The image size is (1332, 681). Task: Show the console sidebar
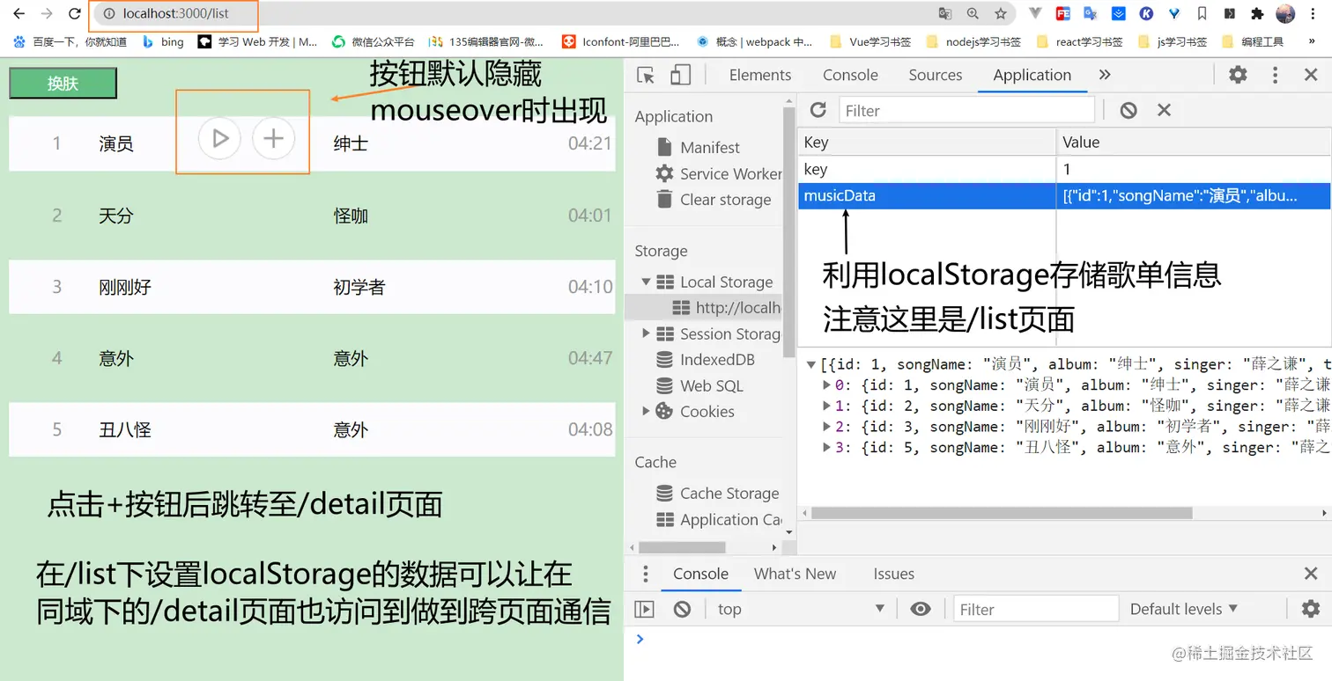pyautogui.click(x=645, y=609)
